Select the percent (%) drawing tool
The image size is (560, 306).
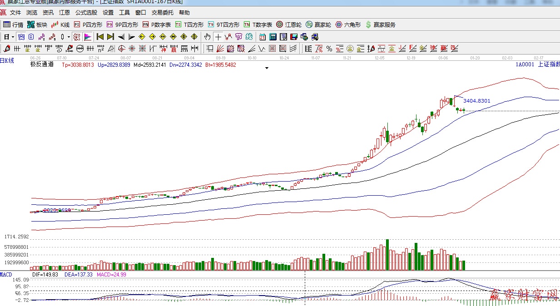[x=329, y=49]
